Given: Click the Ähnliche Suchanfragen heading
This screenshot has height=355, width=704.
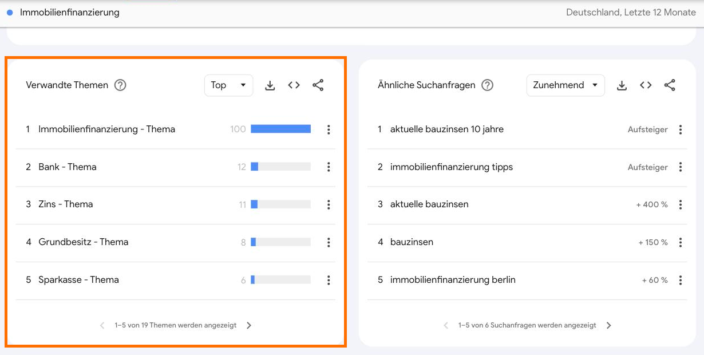Looking at the screenshot, I should [x=426, y=85].
